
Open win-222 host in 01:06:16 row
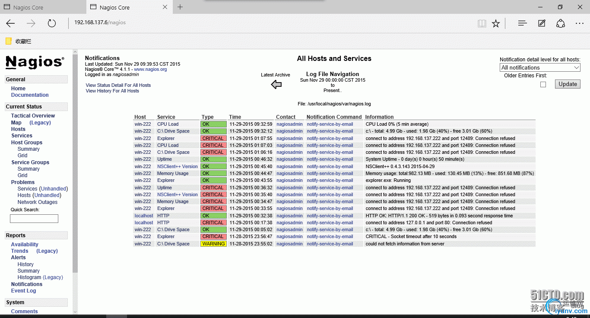[143, 152]
